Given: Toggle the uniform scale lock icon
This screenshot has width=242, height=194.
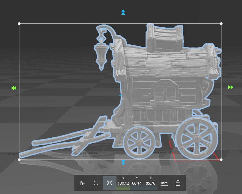Looking at the screenshot, I should [178, 183].
